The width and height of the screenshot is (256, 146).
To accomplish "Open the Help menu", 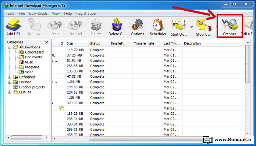I will pyautogui.click(x=68, y=13).
